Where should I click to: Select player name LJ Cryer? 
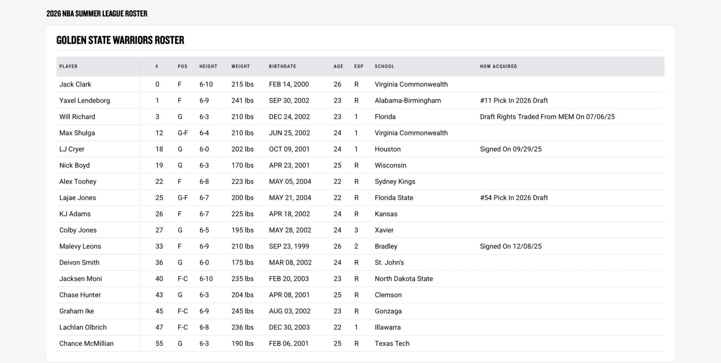pos(72,149)
